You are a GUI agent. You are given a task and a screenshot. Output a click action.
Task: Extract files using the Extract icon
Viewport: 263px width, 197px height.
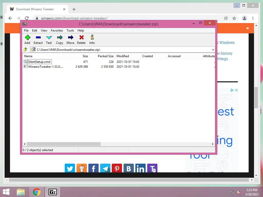coord(38,40)
